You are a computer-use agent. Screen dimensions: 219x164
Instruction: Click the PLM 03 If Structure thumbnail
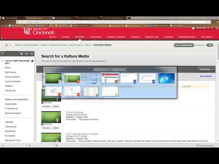pyautogui.click(x=51, y=117)
